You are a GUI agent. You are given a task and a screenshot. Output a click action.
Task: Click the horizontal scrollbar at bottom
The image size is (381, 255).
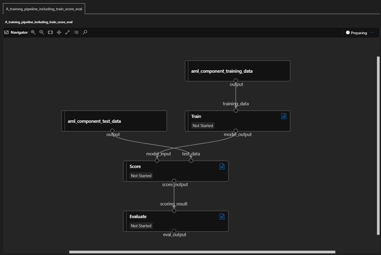pos(202,252)
